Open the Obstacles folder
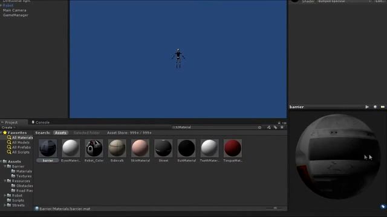The image size is (387, 217). pos(22,186)
